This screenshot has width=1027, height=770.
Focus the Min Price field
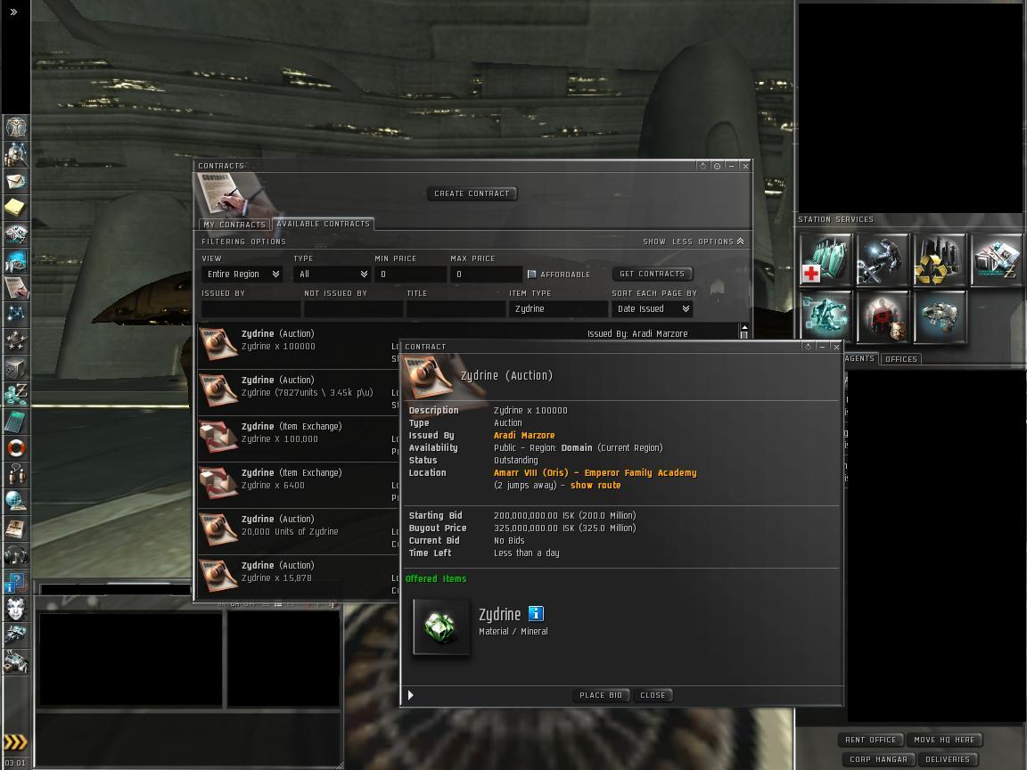pos(410,274)
